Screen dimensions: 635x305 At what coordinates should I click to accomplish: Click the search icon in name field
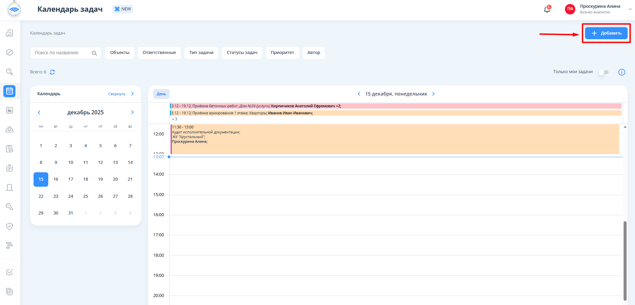(x=94, y=53)
